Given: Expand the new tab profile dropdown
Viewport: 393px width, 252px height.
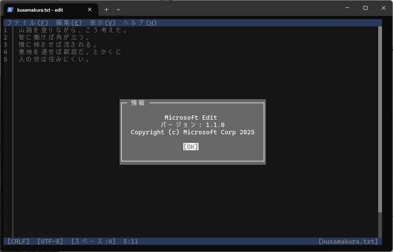Looking at the screenshot, I should pos(118,10).
